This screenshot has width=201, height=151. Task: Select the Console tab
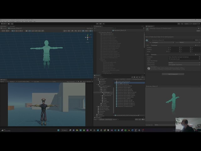point(97,117)
